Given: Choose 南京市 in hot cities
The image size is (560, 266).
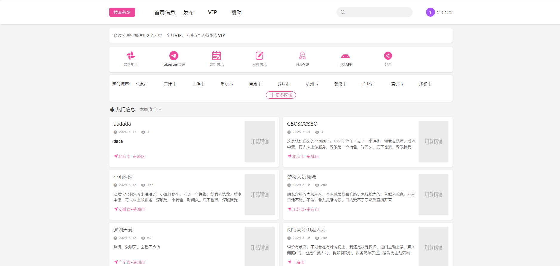Looking at the screenshot, I should (x=255, y=84).
